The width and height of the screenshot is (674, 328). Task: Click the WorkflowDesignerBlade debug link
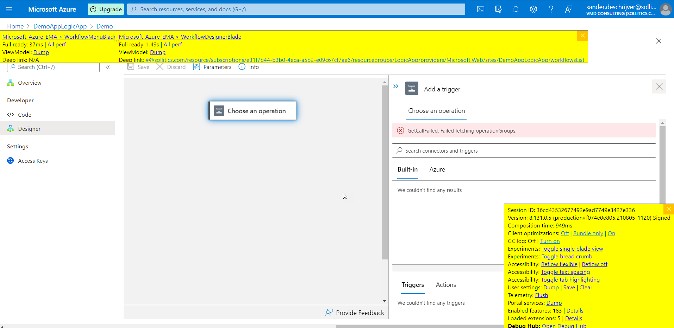[180, 37]
